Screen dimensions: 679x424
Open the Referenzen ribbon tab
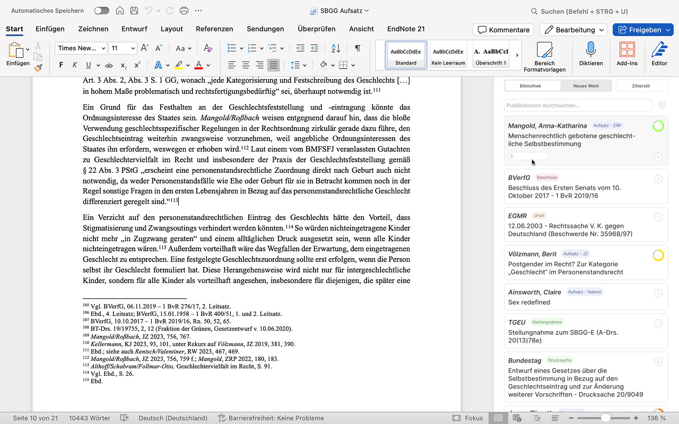tap(214, 29)
